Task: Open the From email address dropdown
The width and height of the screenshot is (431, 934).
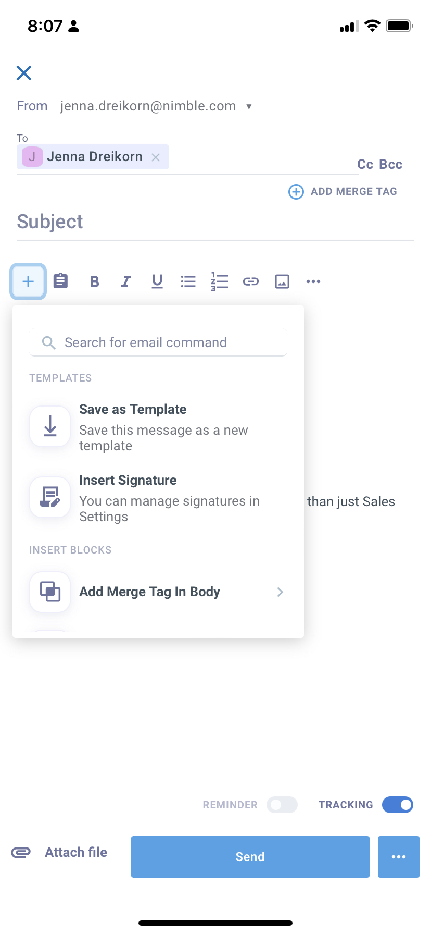Action: point(249,107)
